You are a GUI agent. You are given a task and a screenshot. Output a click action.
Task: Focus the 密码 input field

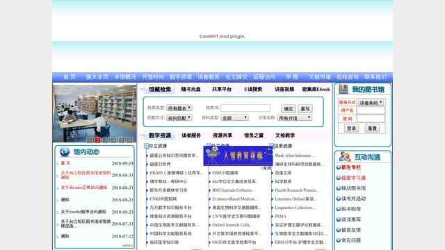tap(371, 119)
